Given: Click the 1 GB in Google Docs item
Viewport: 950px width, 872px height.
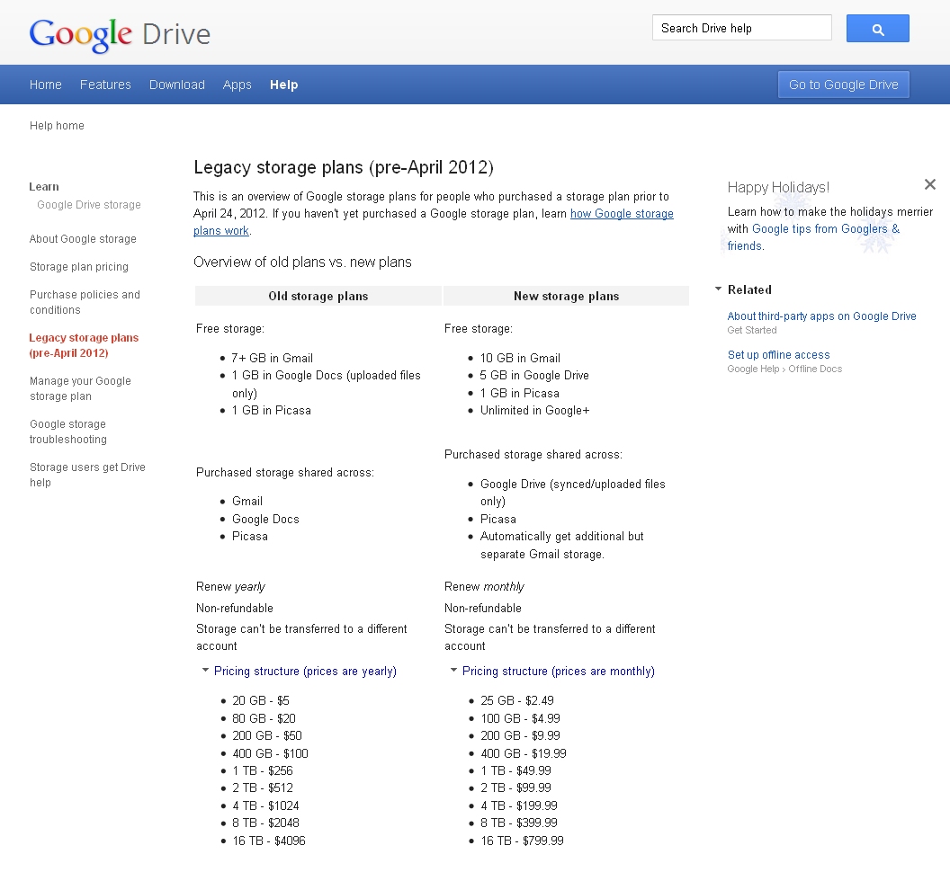Looking at the screenshot, I should pos(327,384).
